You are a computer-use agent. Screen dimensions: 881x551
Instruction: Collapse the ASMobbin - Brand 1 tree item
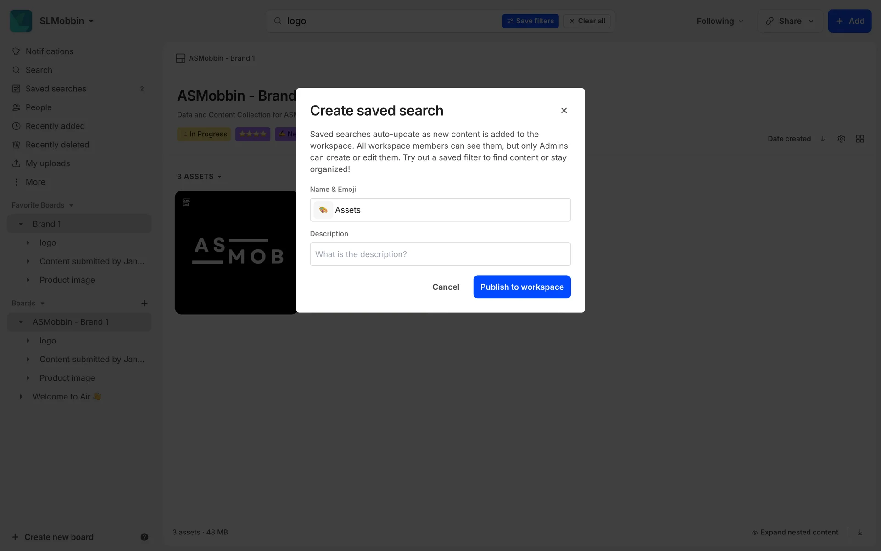[21, 322]
